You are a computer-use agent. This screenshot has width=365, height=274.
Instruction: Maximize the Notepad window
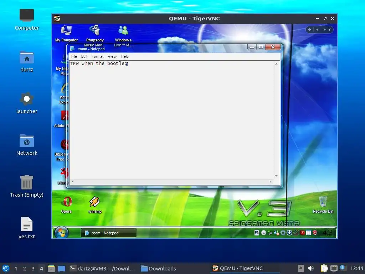point(261,47)
